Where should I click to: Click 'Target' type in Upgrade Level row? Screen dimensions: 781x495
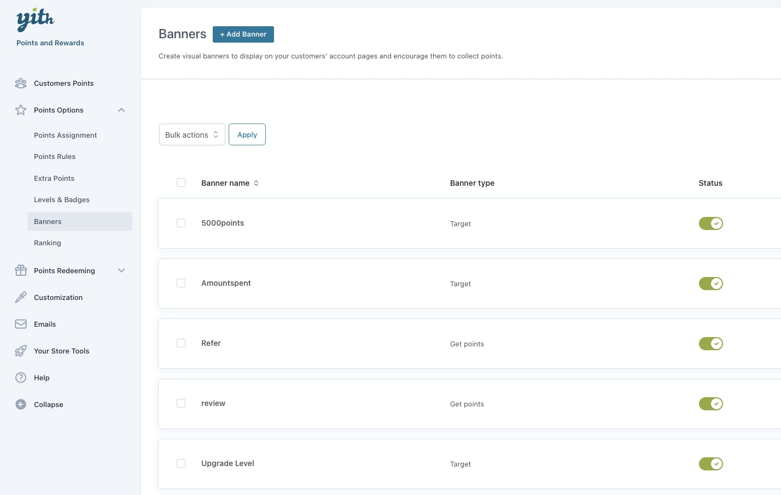point(461,464)
